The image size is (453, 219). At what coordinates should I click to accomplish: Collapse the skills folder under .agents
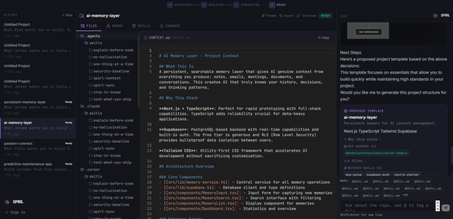pyautogui.click(x=82, y=43)
